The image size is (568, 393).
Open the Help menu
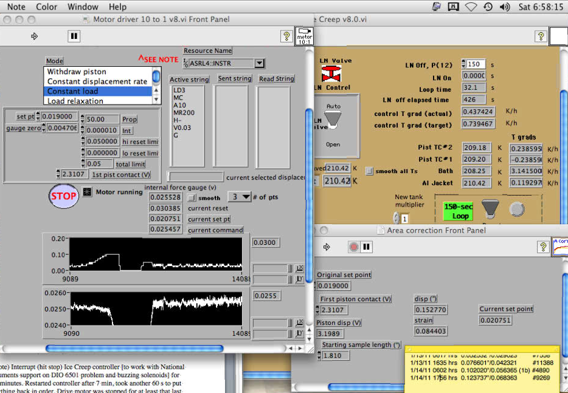point(117,7)
